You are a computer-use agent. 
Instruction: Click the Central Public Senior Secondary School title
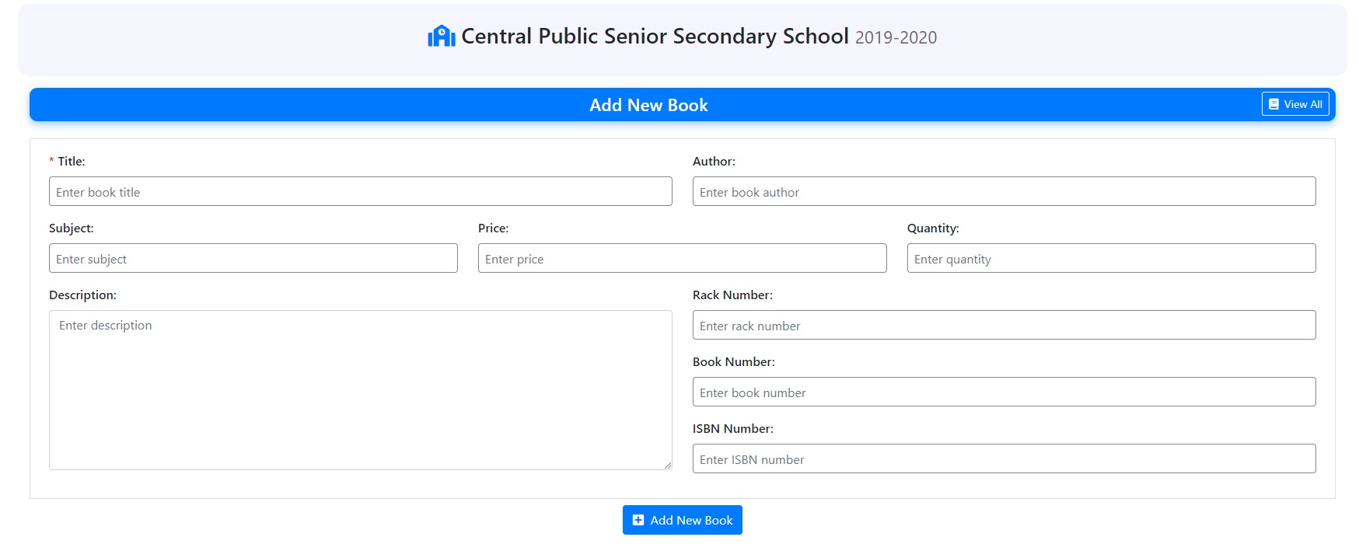(653, 36)
